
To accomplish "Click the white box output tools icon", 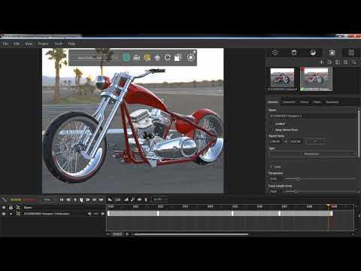I will coord(177,57).
